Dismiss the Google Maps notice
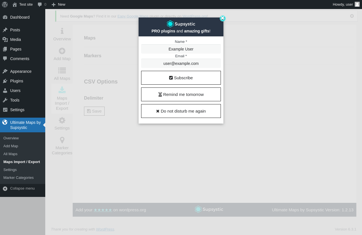Viewport: 362px width, 235px height. pos(352,16)
